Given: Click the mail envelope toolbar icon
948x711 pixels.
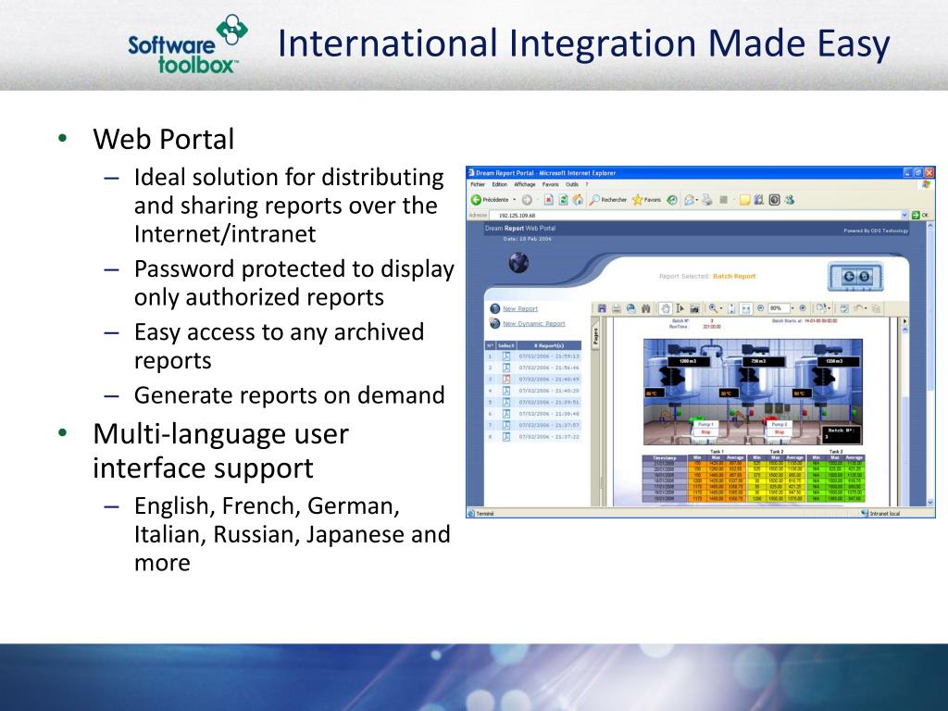Looking at the screenshot, I should [689, 200].
